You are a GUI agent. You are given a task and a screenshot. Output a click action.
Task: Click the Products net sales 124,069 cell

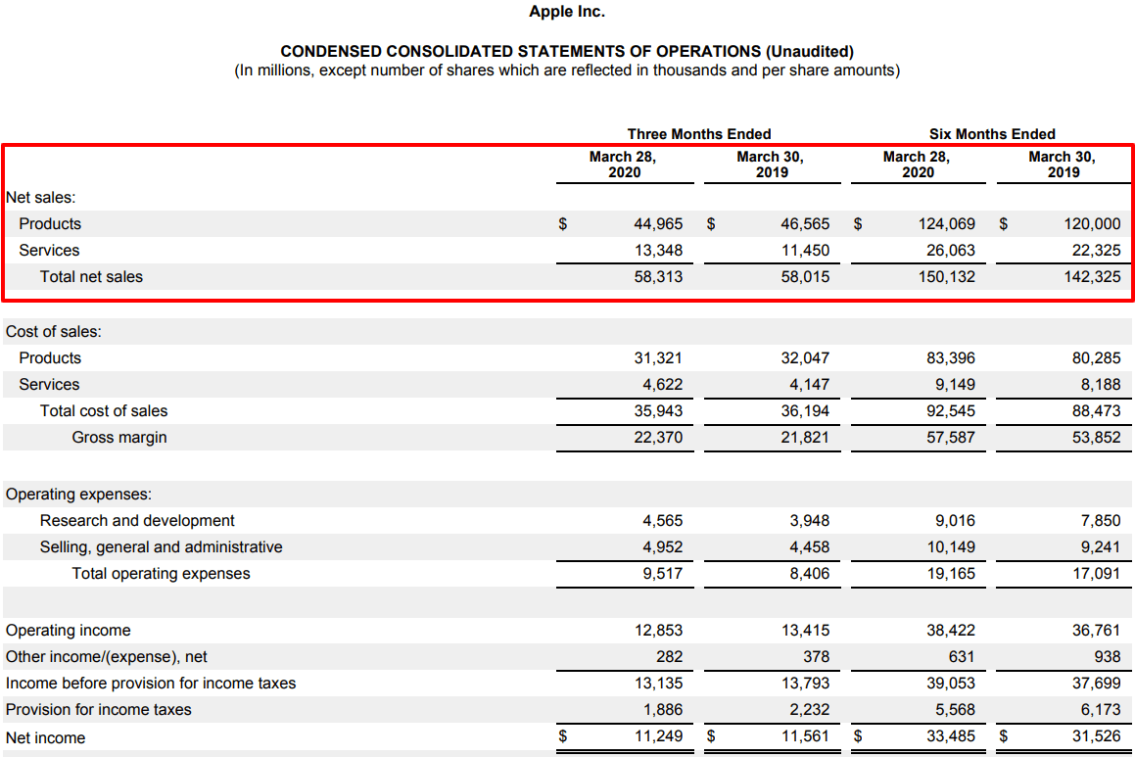(x=947, y=224)
